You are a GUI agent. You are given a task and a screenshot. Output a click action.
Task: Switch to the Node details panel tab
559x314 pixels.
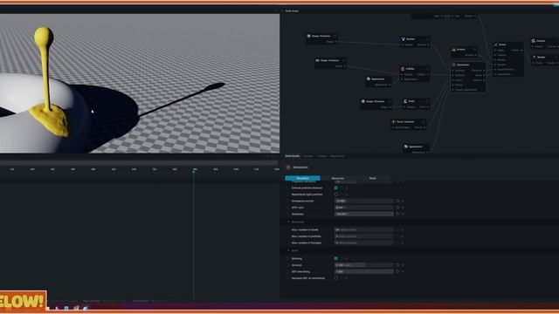point(293,156)
